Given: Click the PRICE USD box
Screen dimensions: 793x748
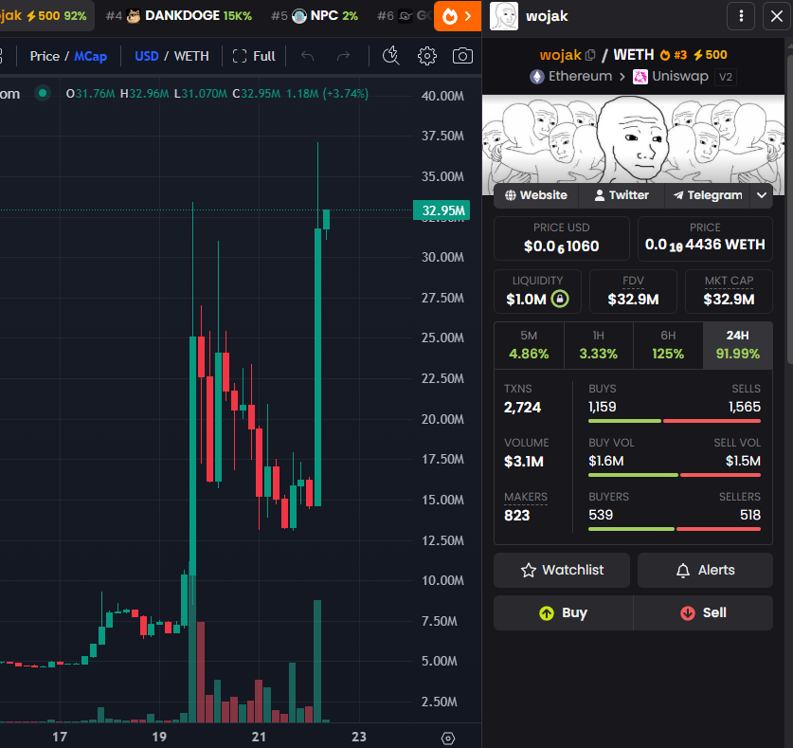Looking at the screenshot, I should (x=562, y=238).
